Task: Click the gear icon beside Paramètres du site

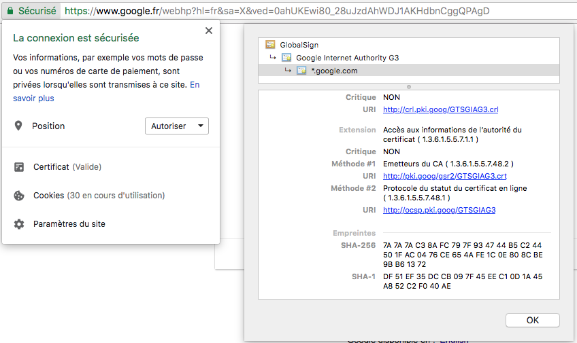Action: coord(19,224)
